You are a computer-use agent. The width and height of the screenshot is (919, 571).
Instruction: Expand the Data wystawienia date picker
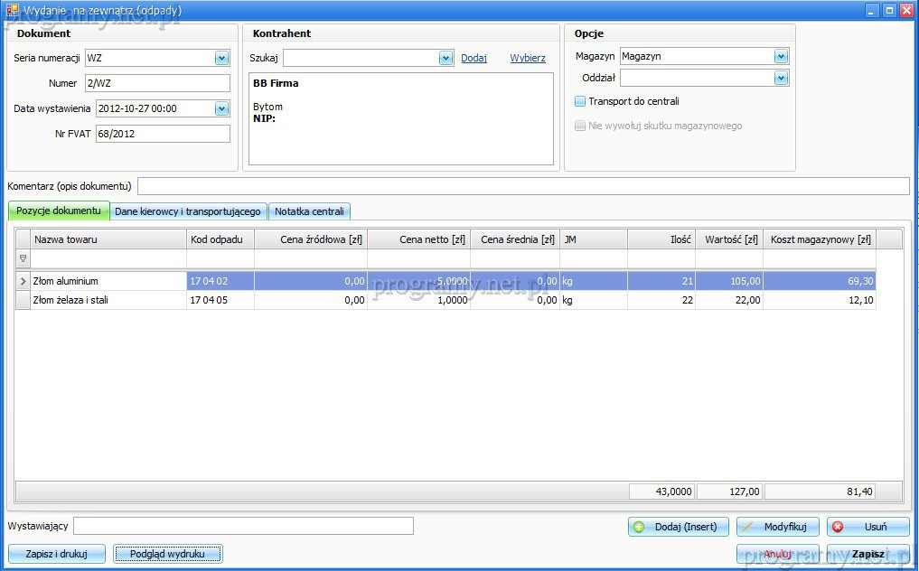click(222, 109)
